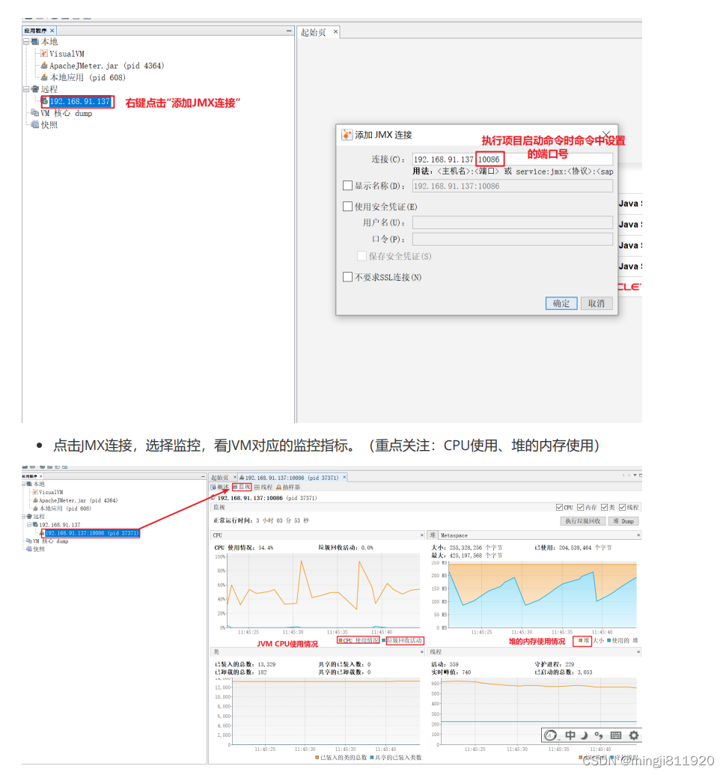Screen dimensions: 726x775
Task: Click the VisualVM icon in upper tree
Action: pos(44,53)
